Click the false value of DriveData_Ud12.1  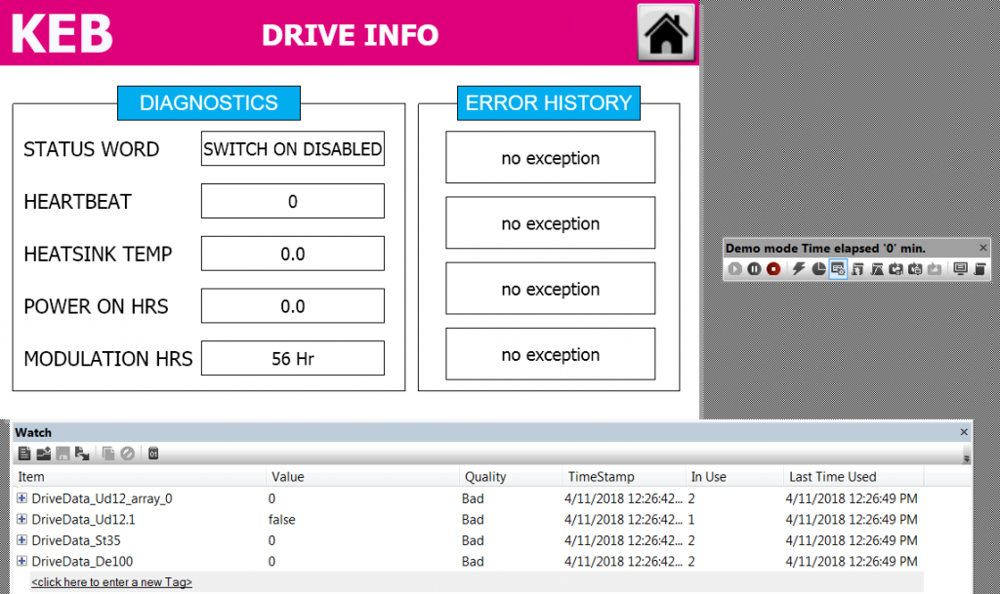tap(282, 520)
